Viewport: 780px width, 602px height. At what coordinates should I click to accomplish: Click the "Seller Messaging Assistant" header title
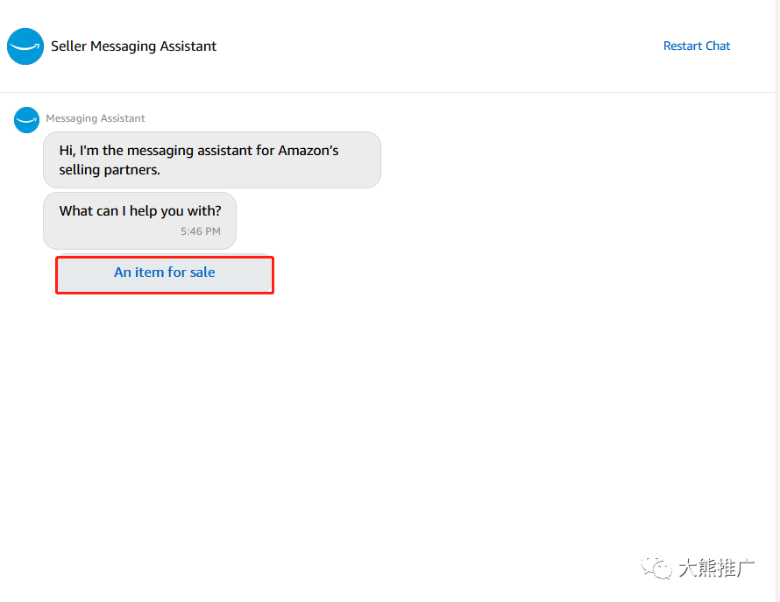pyautogui.click(x=133, y=46)
